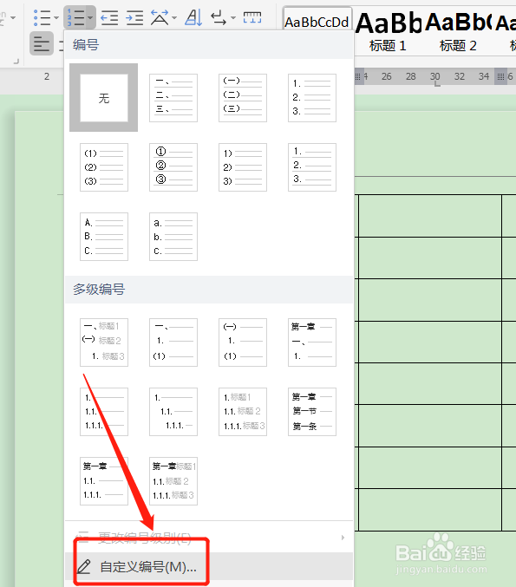This screenshot has height=587, width=516.
Task: Open the bullet list dropdown arrow
Action: coord(56,17)
